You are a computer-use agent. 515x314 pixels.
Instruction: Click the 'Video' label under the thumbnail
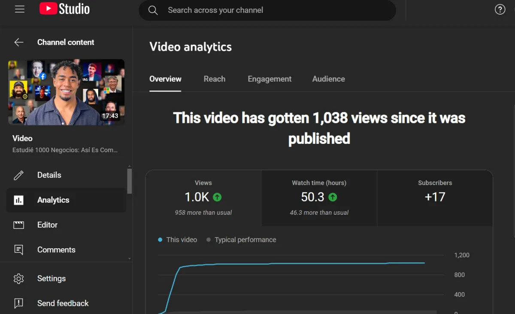click(x=22, y=138)
